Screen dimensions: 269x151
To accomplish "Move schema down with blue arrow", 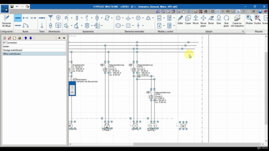I will (x=31, y=38).
